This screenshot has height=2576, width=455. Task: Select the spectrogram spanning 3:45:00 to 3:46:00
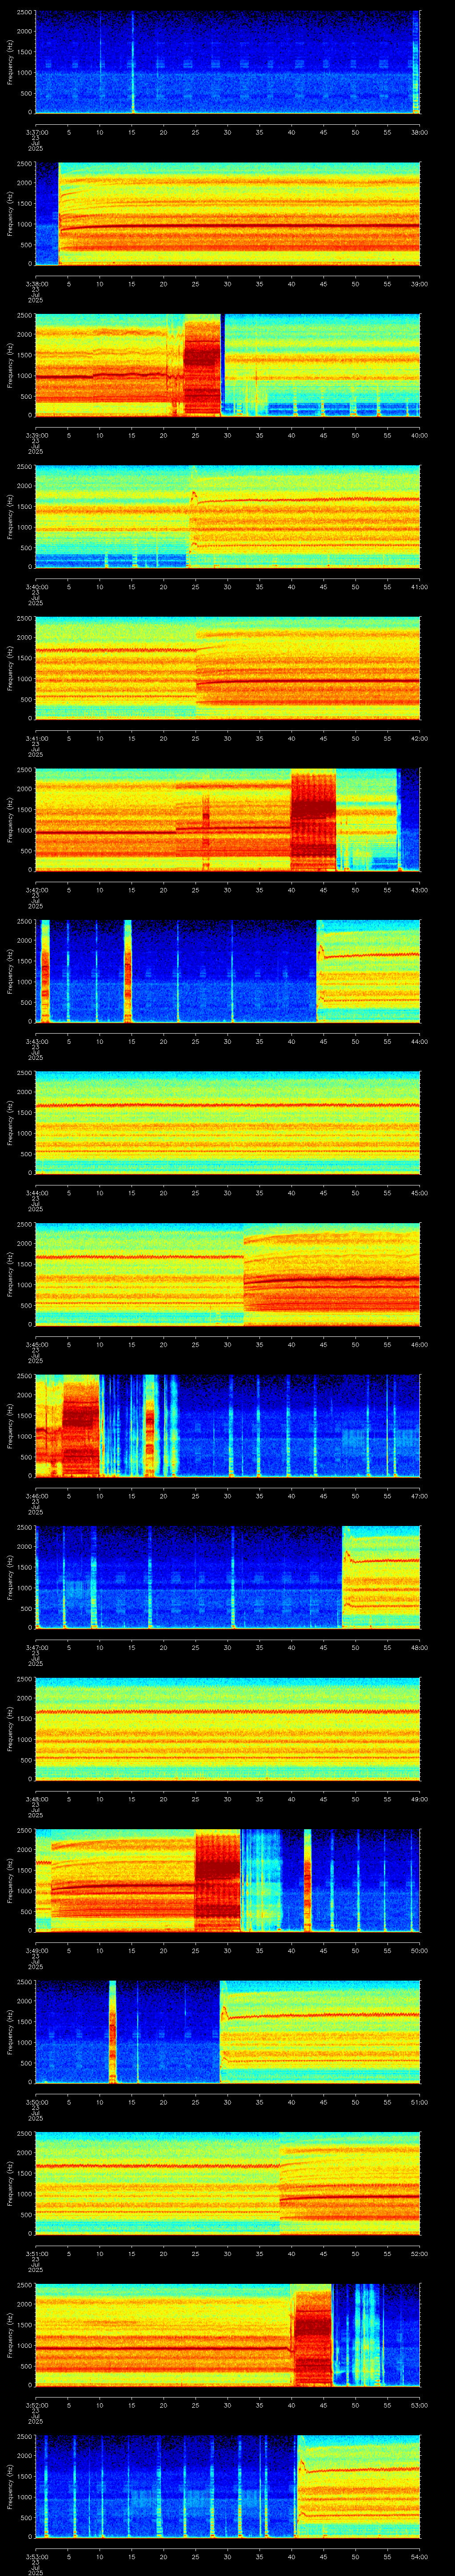[227, 1274]
